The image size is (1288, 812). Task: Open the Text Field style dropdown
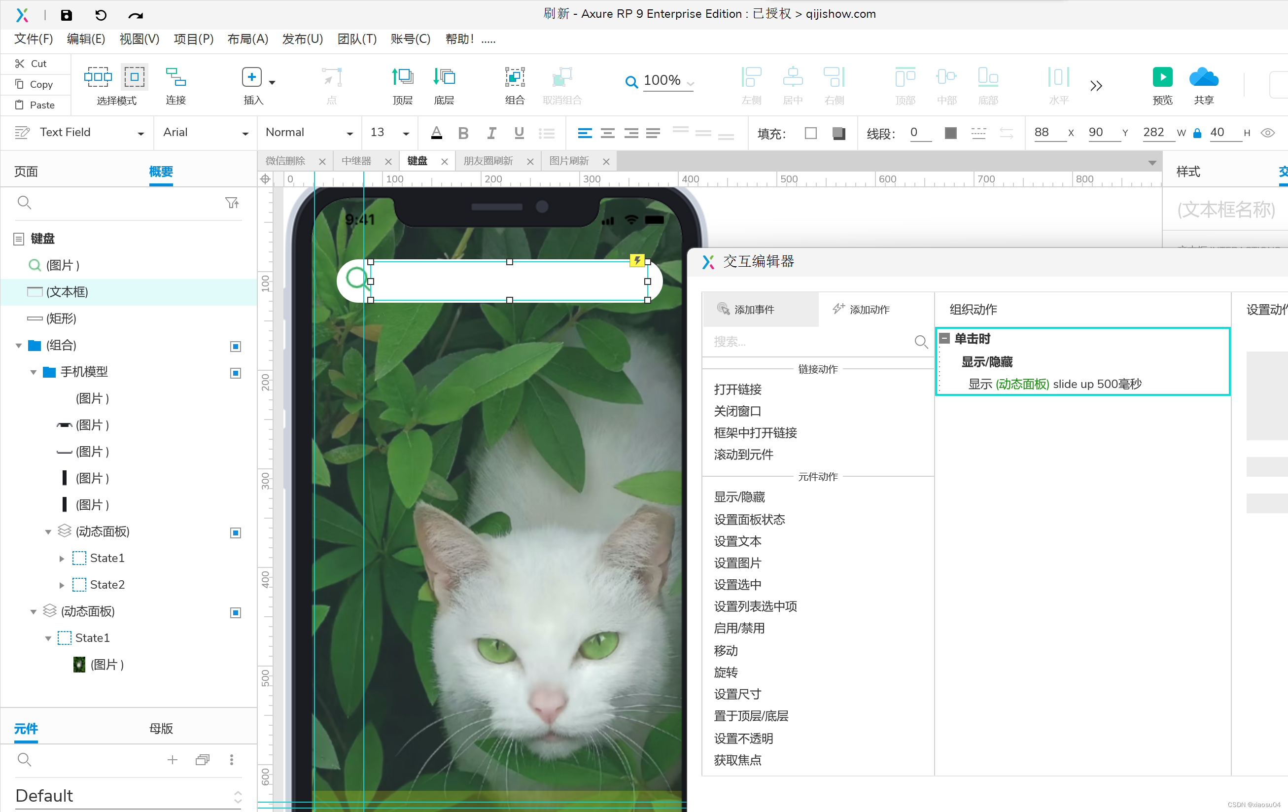point(140,134)
